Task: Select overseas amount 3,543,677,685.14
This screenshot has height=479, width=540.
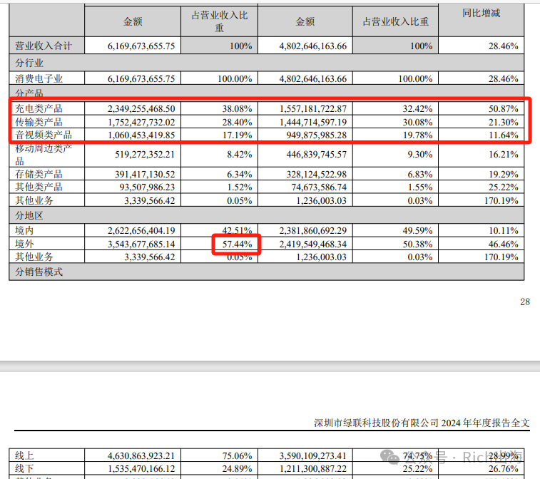Action: (141, 244)
